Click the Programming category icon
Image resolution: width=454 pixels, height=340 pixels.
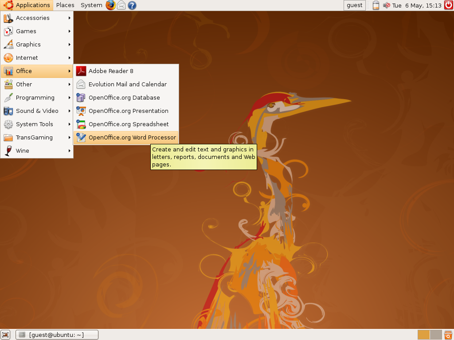8,98
